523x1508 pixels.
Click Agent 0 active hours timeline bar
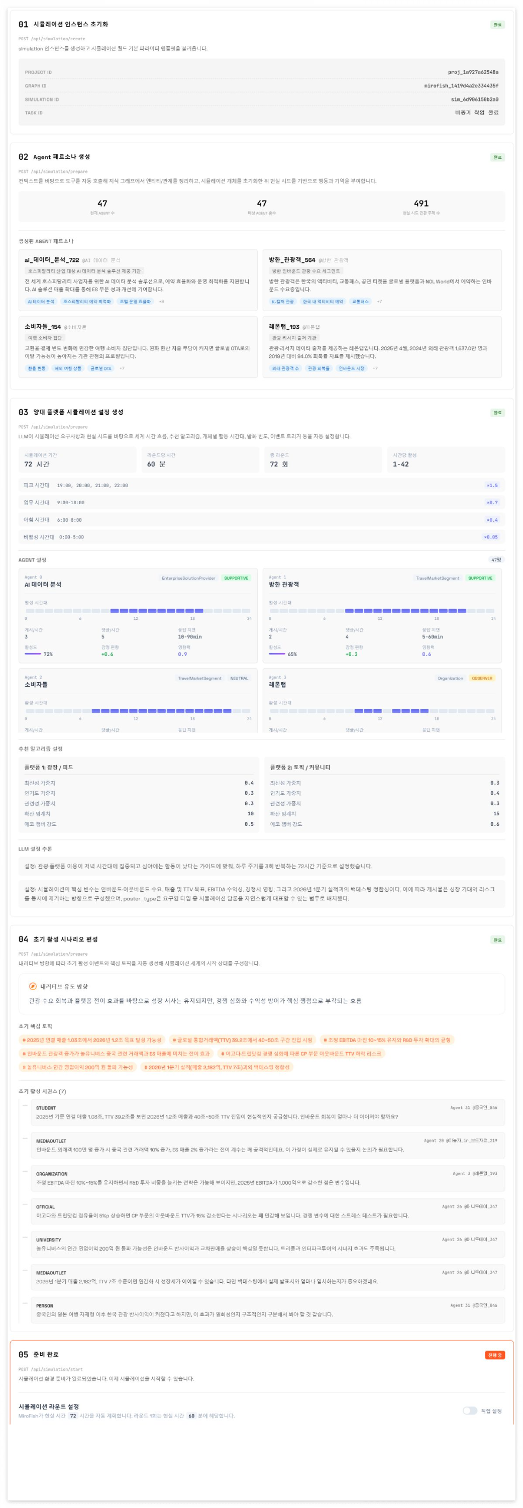tap(138, 611)
